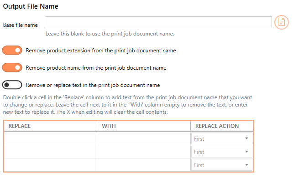
Task: Click the 'Remove product name from the print job' label
Action: click(x=96, y=68)
